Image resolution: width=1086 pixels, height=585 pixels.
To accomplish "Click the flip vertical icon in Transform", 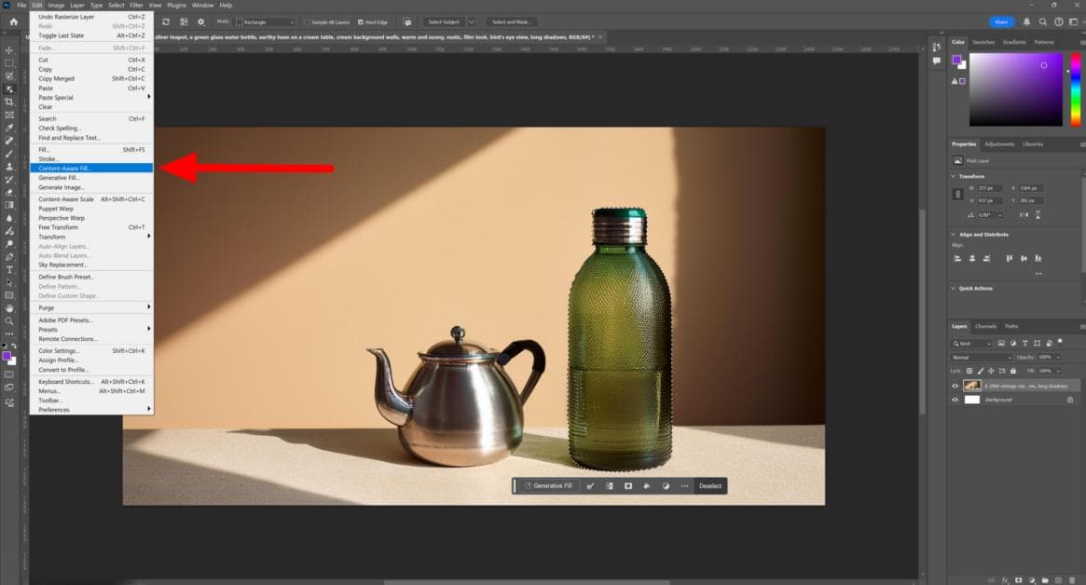I will pos(1038,214).
